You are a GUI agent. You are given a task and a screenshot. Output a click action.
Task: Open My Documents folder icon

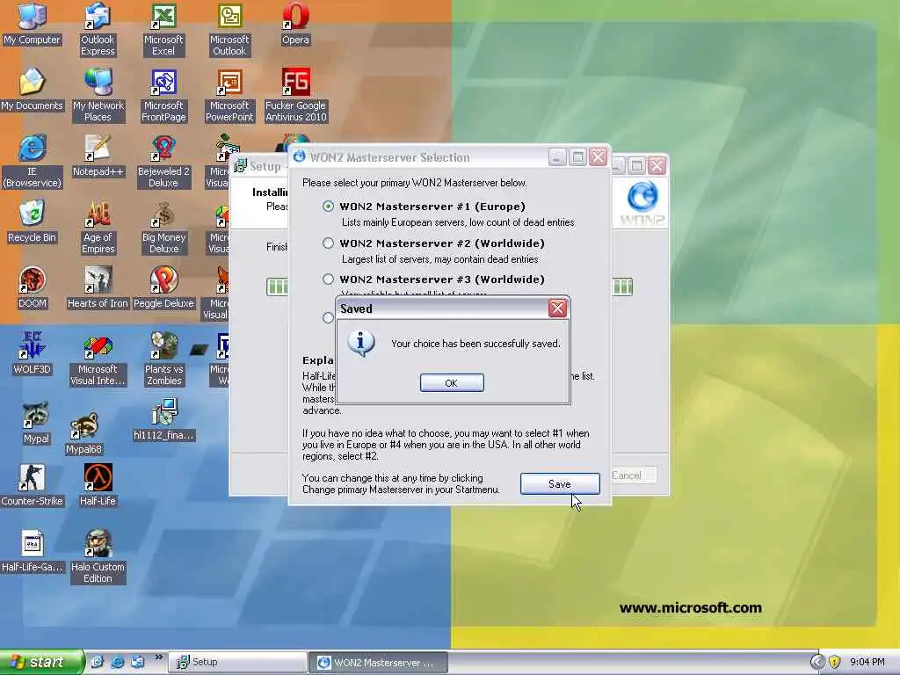pyautogui.click(x=32, y=89)
